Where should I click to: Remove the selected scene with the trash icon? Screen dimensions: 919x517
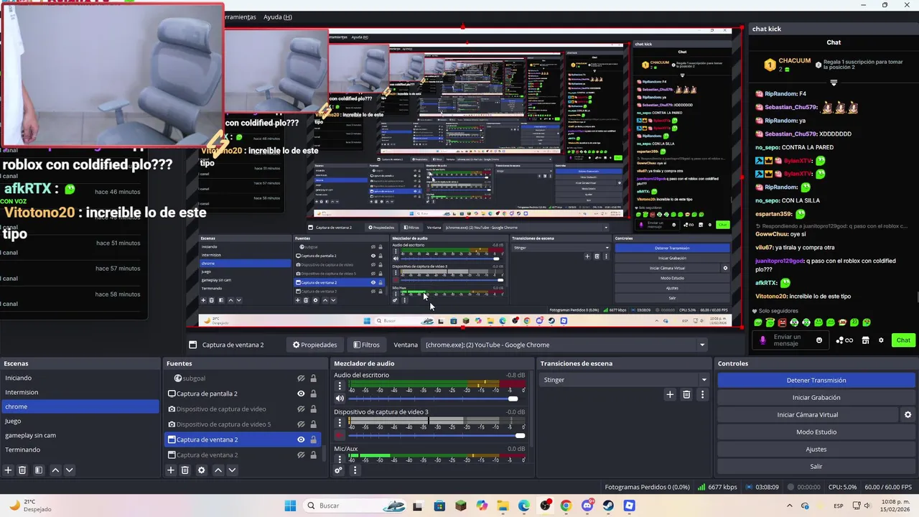click(x=22, y=470)
